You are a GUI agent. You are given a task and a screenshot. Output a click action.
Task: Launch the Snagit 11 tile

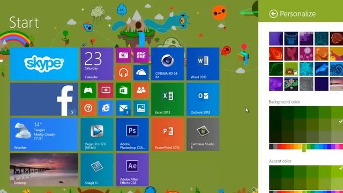pos(97,170)
